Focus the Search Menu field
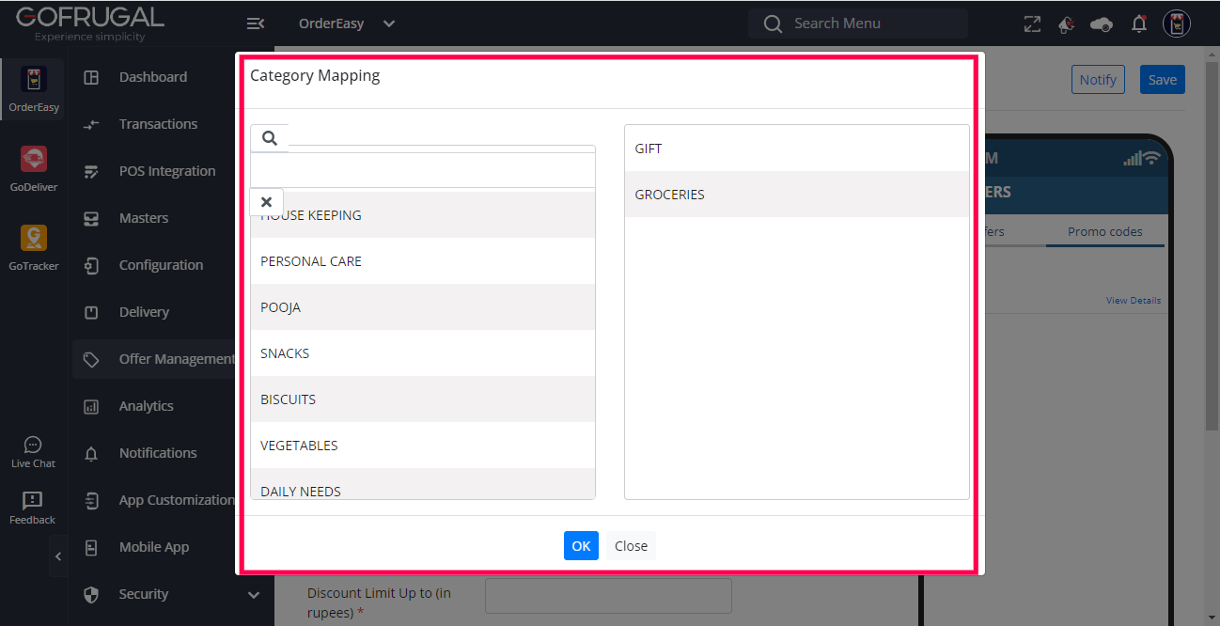This screenshot has width=1220, height=626. [x=858, y=23]
